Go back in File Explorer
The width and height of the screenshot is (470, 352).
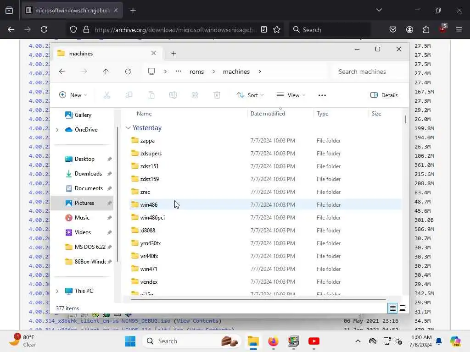click(62, 71)
